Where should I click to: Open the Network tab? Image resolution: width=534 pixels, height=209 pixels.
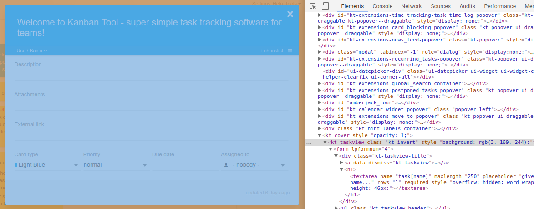pos(411,6)
